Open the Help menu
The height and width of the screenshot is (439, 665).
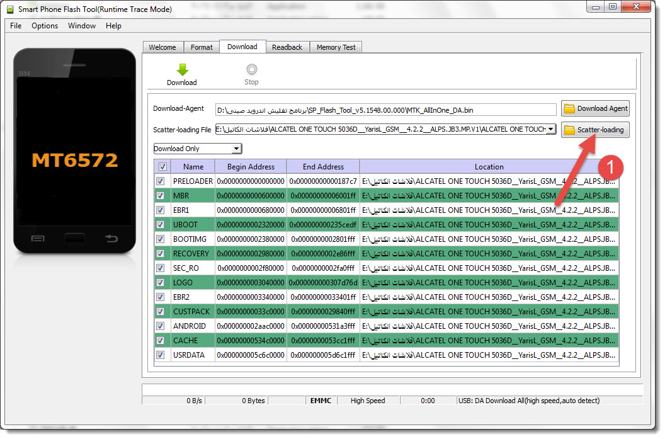[x=113, y=26]
